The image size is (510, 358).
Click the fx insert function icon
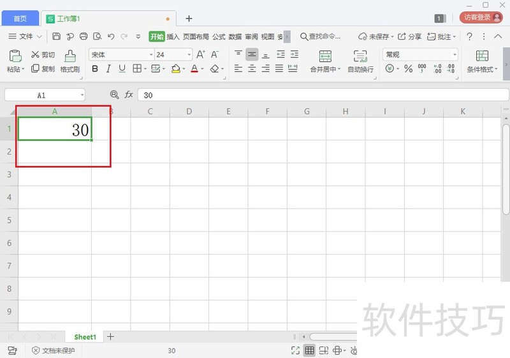[x=129, y=94]
